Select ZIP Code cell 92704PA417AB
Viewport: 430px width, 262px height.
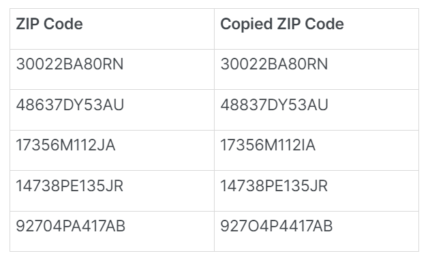112,231
